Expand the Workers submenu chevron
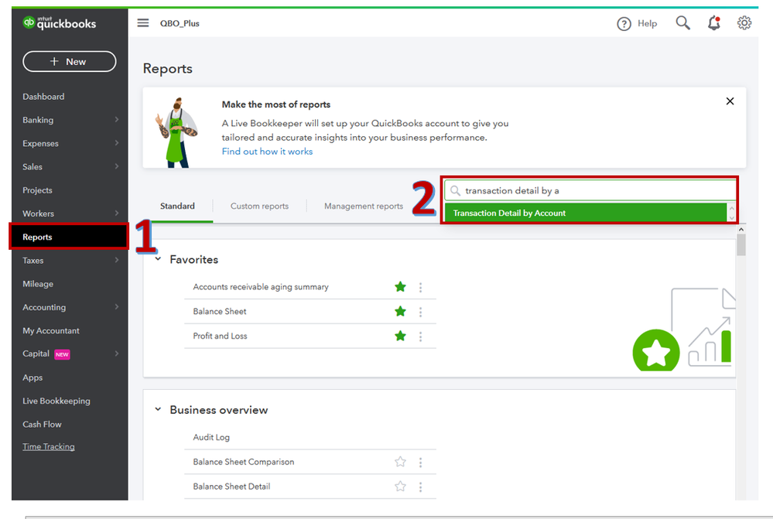Screen dimensions: 773x519 117,213
